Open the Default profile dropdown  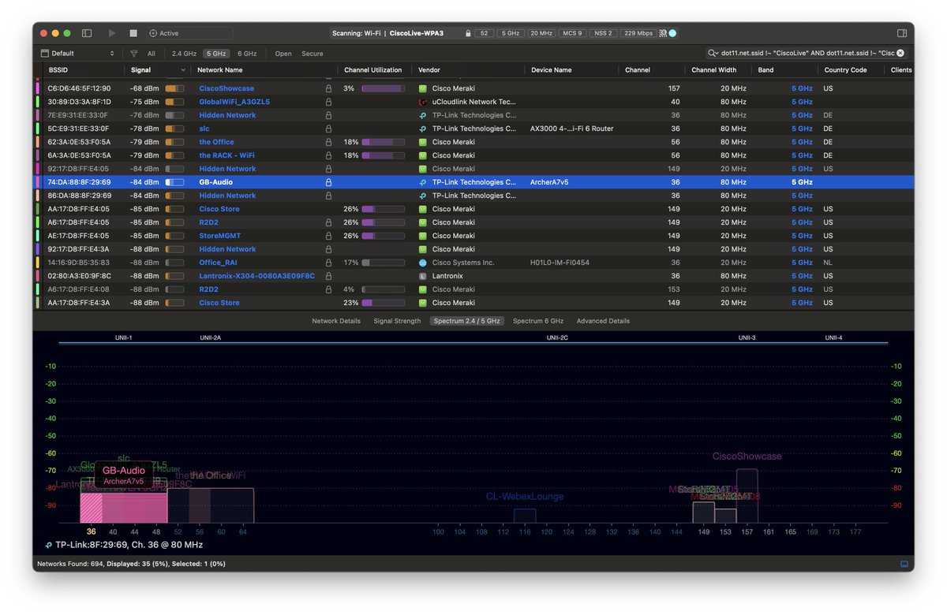click(79, 54)
